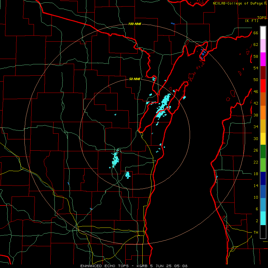Click the '46' legend value

pyautogui.click(x=256, y=91)
